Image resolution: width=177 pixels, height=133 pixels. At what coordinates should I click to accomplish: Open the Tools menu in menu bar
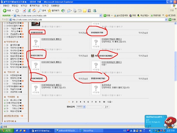pos(45,5)
